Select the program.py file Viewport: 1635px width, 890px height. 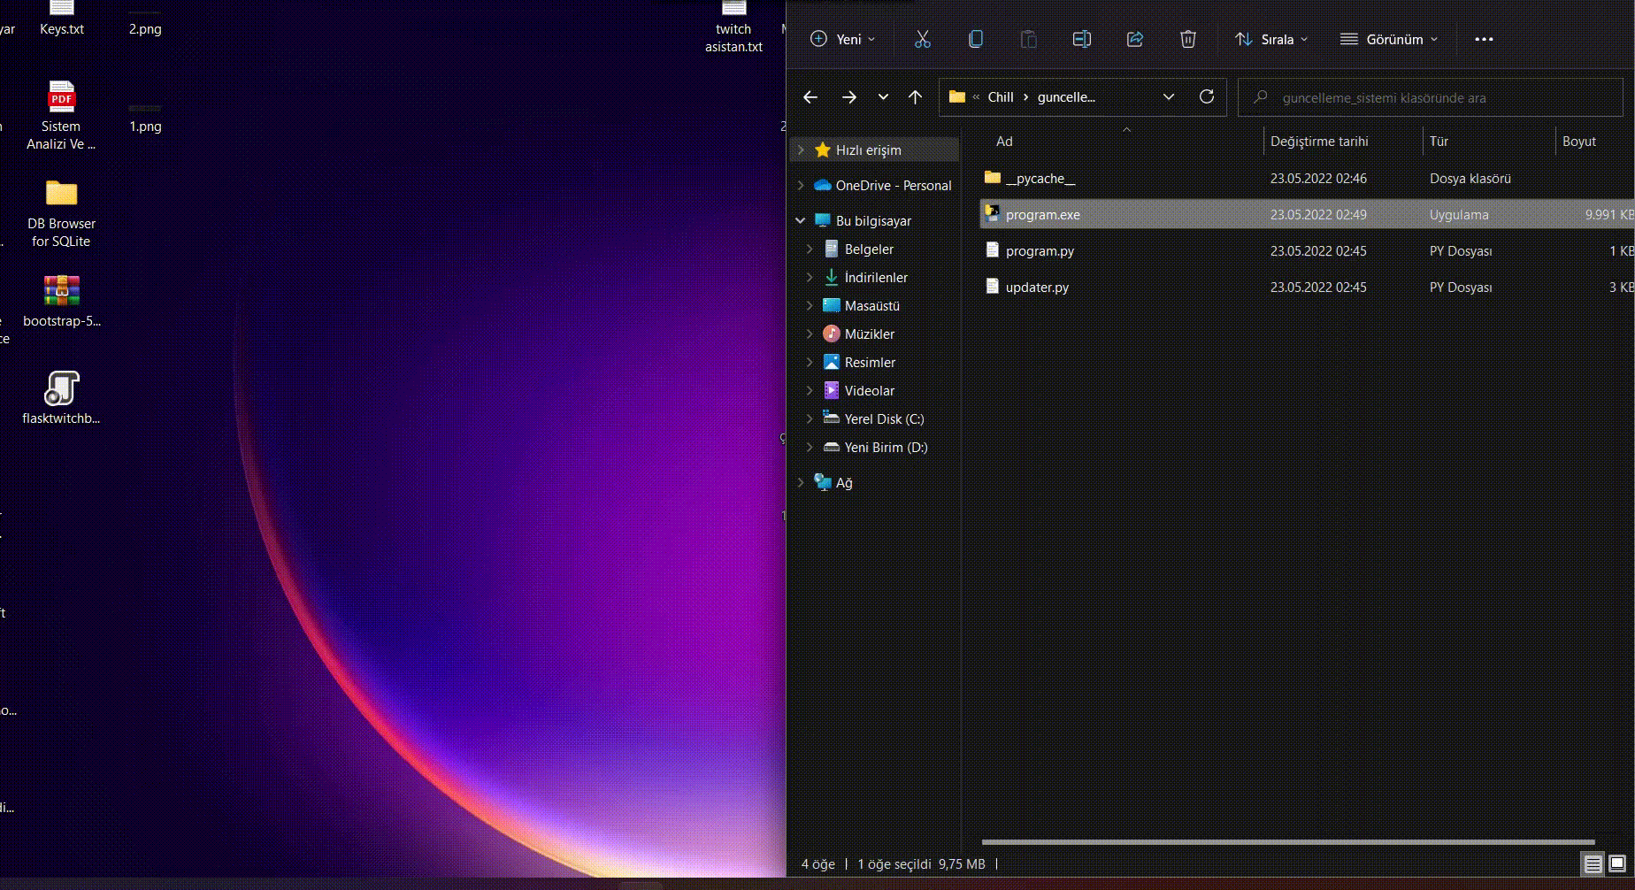[x=1307, y=251]
